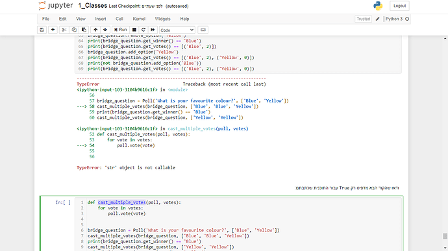Open the File menu
This screenshot has height=251, width=448.
[45, 19]
